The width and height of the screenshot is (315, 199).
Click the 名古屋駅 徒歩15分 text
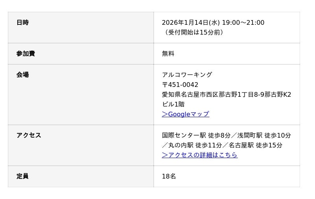coord(256,145)
